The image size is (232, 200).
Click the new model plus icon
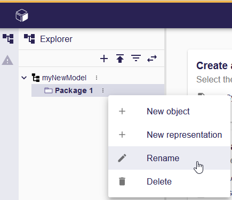point(104,59)
